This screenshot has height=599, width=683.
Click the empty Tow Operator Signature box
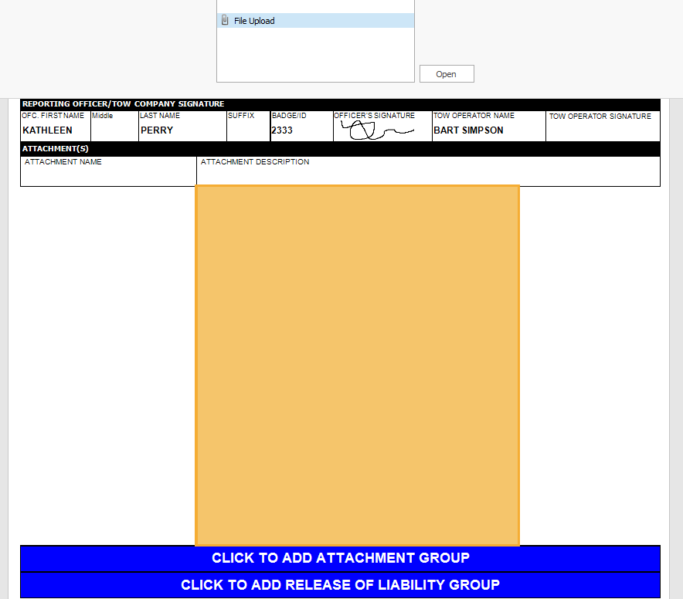[x=603, y=131]
